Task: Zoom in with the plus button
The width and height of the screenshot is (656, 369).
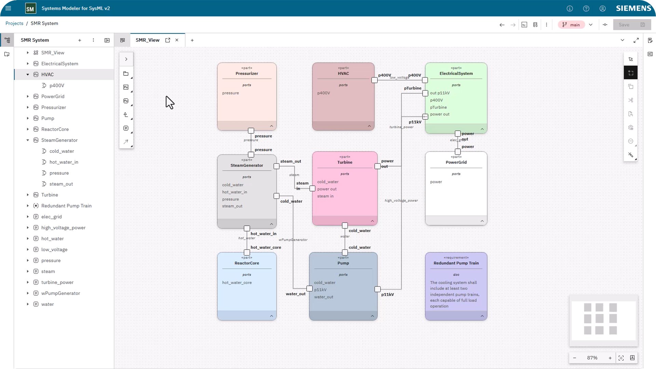Action: click(610, 358)
